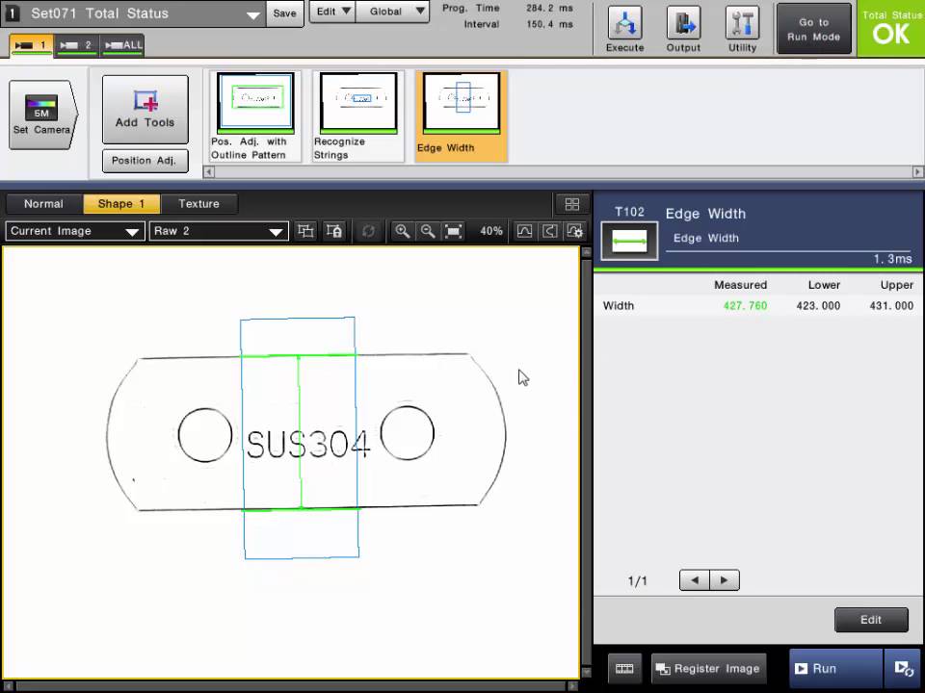Screen dimensions: 925x693
Task: Click the region lock icon
Action: (334, 231)
